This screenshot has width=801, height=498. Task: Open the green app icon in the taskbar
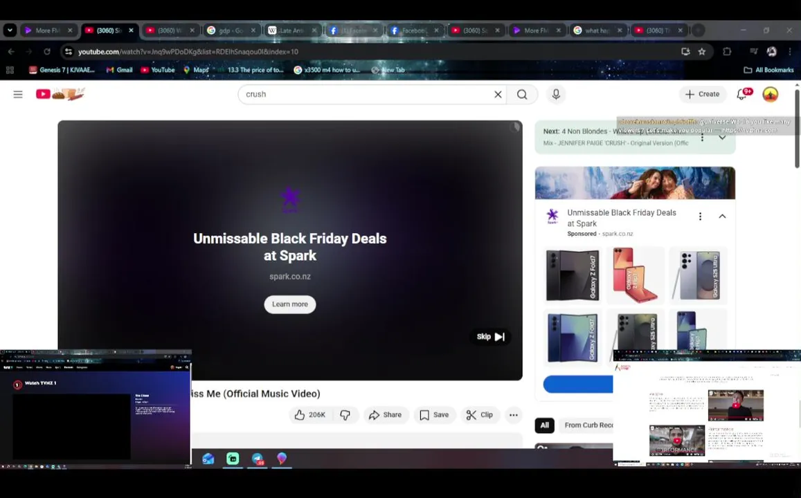click(233, 459)
